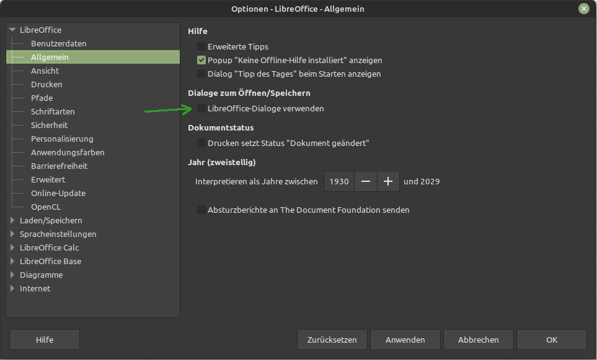Increase the year with plus button

[388, 181]
